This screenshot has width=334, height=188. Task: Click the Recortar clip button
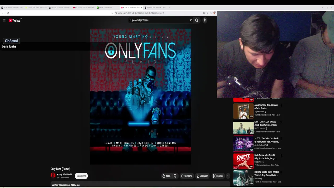tap(218, 176)
